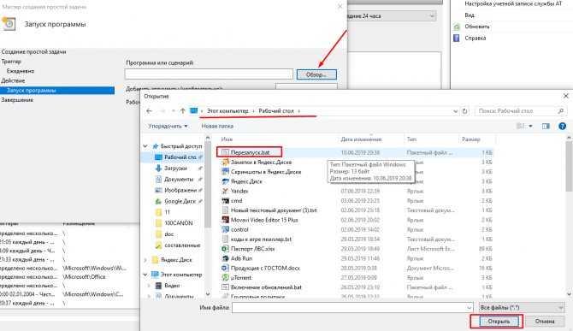Click Рабочий стол in the breadcrumb path
This screenshot has width=573, height=331.
tap(276, 110)
